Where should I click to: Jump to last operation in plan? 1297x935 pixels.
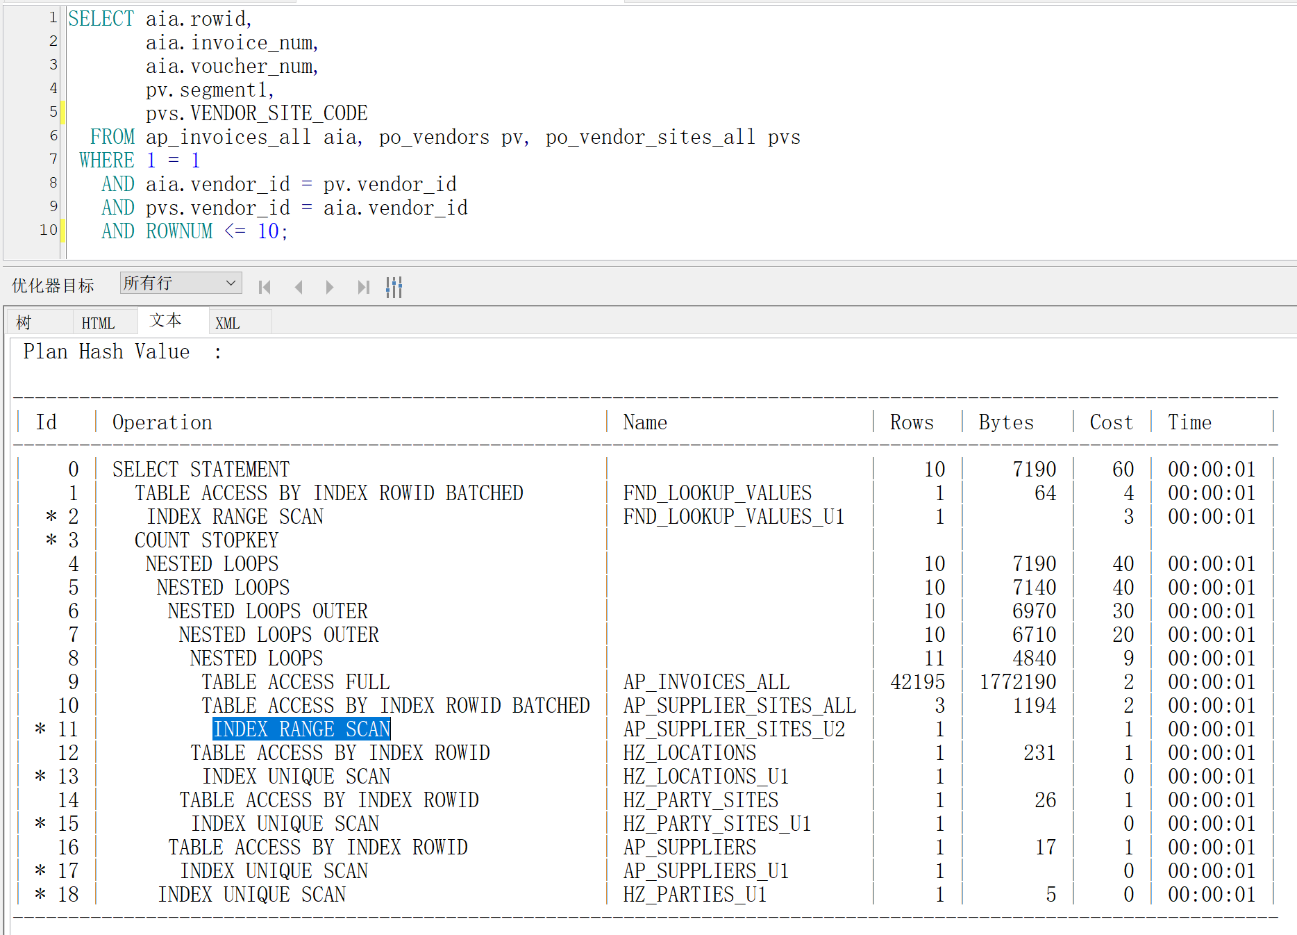(362, 287)
